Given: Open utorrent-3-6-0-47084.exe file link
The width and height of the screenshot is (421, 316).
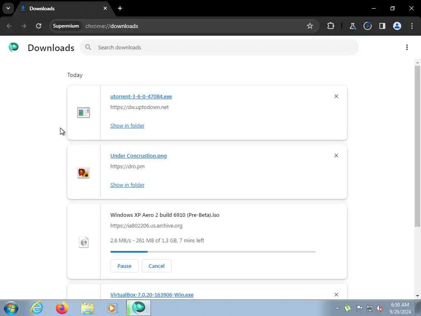Looking at the screenshot, I should pyautogui.click(x=141, y=96).
